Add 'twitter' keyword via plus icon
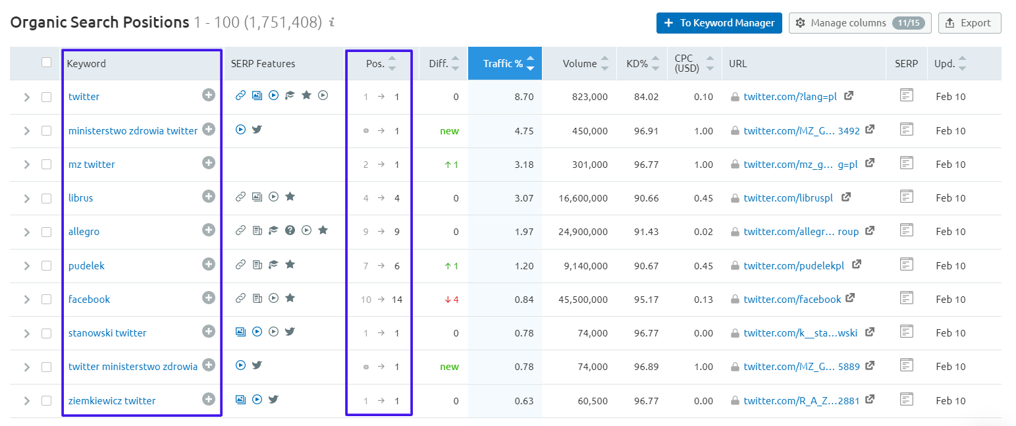The image size is (1016, 426). 209,95
